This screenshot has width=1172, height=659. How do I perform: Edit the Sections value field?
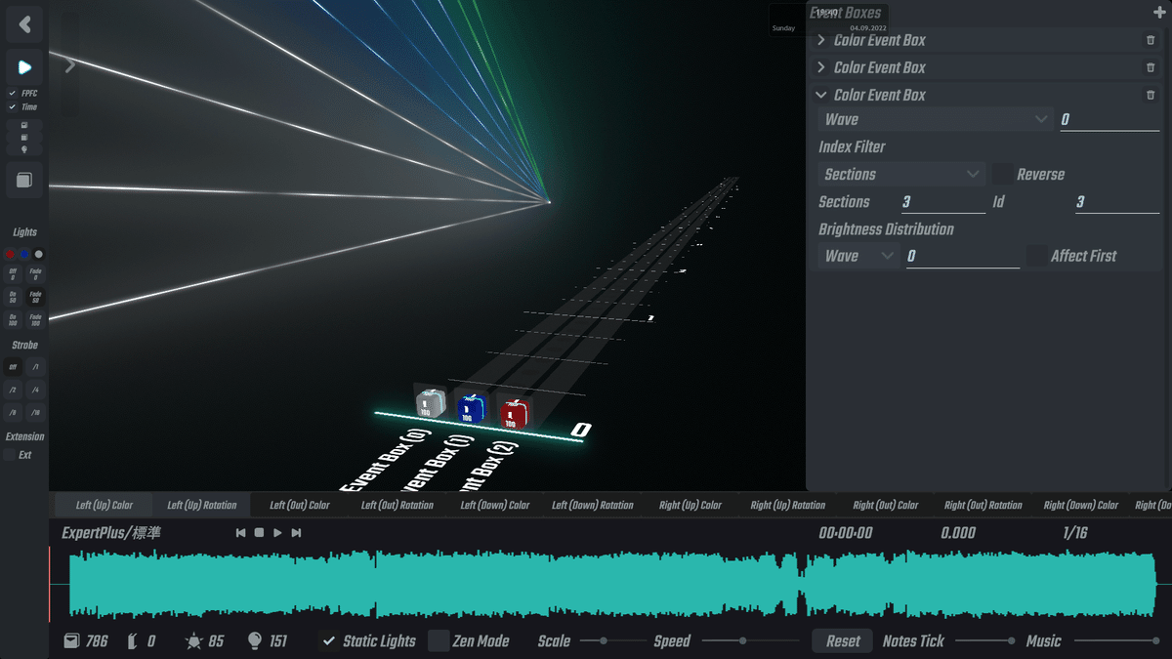point(943,202)
